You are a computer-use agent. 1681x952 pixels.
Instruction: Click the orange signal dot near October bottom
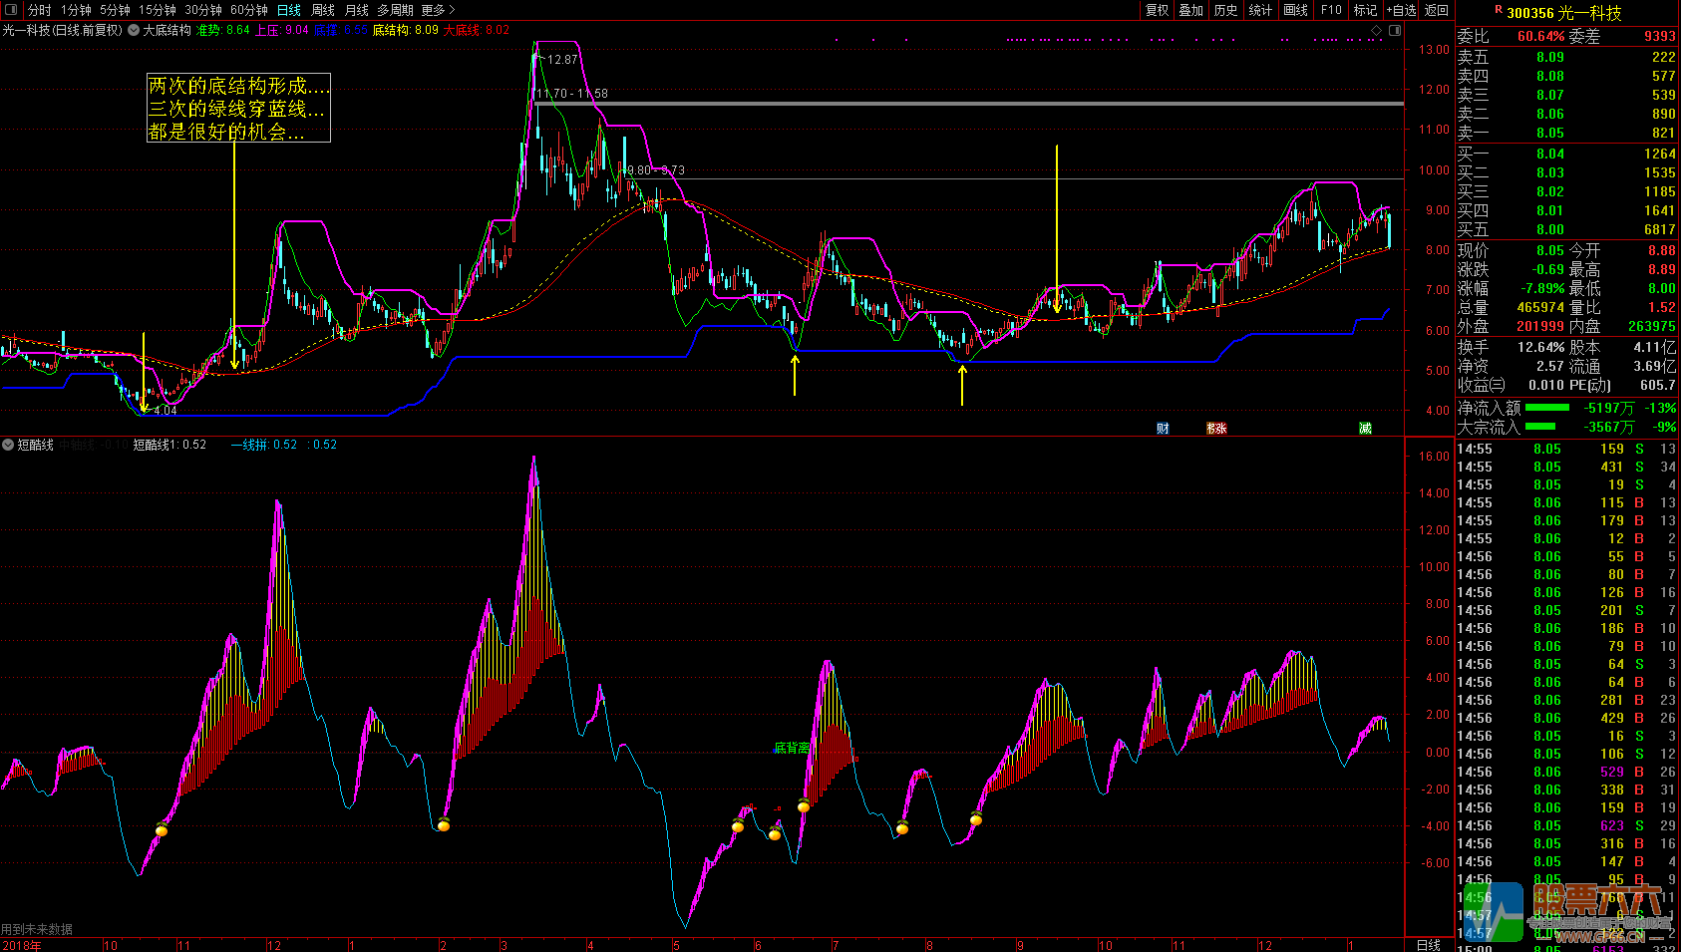coord(162,829)
